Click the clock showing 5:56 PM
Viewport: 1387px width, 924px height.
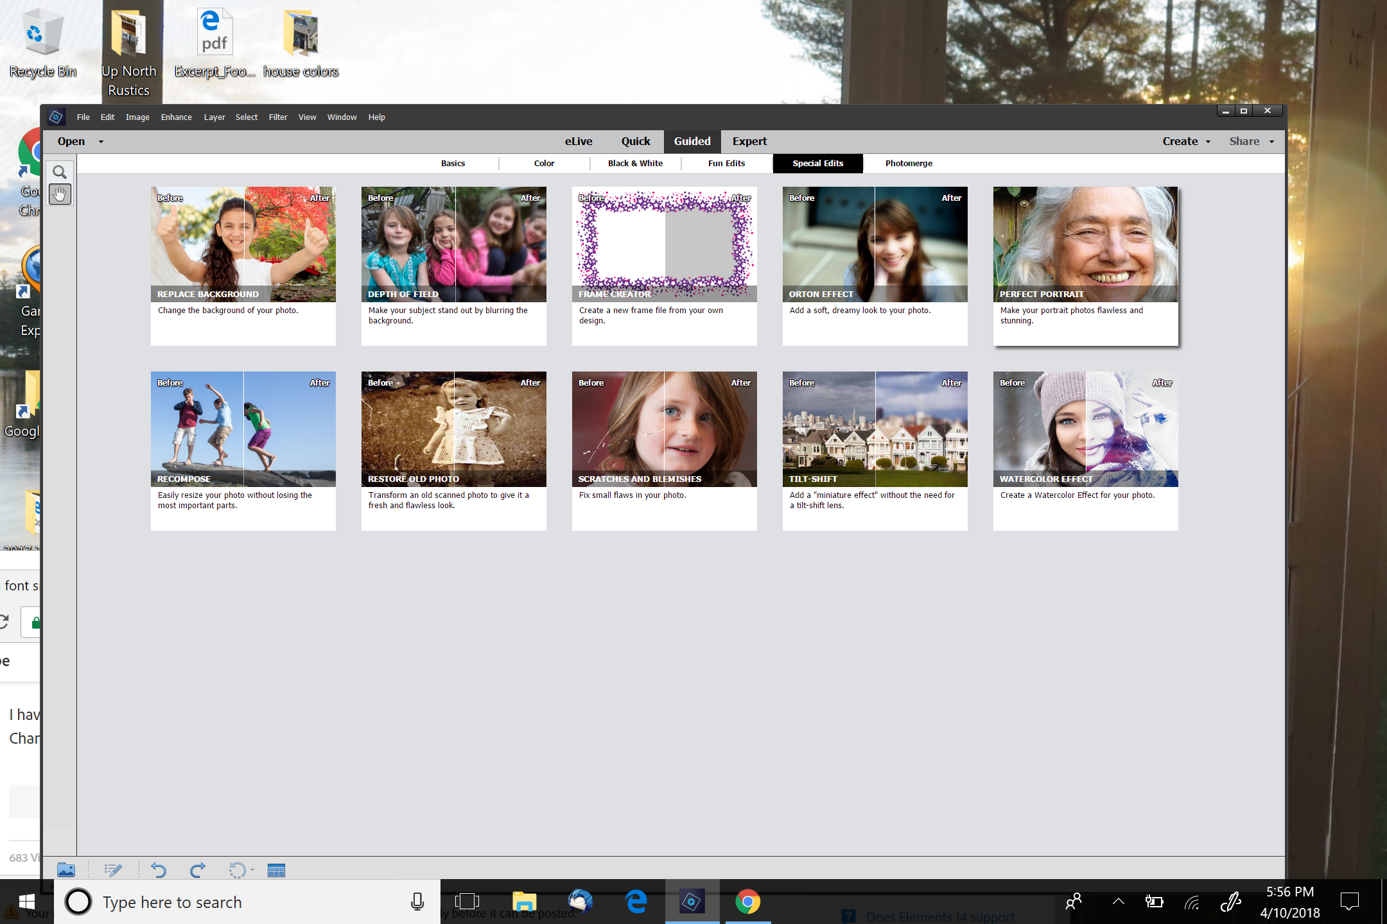1289,902
